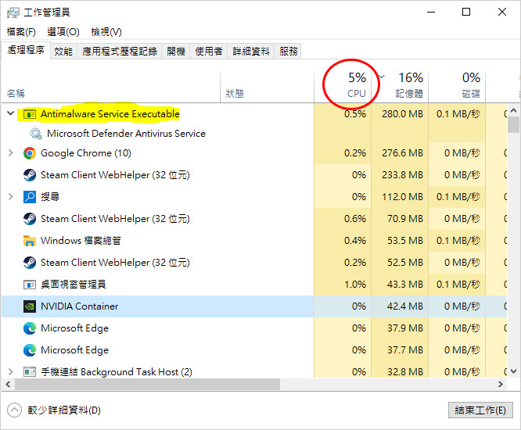
Task: Click the 32.8 MB memory value
Action: coord(405,372)
